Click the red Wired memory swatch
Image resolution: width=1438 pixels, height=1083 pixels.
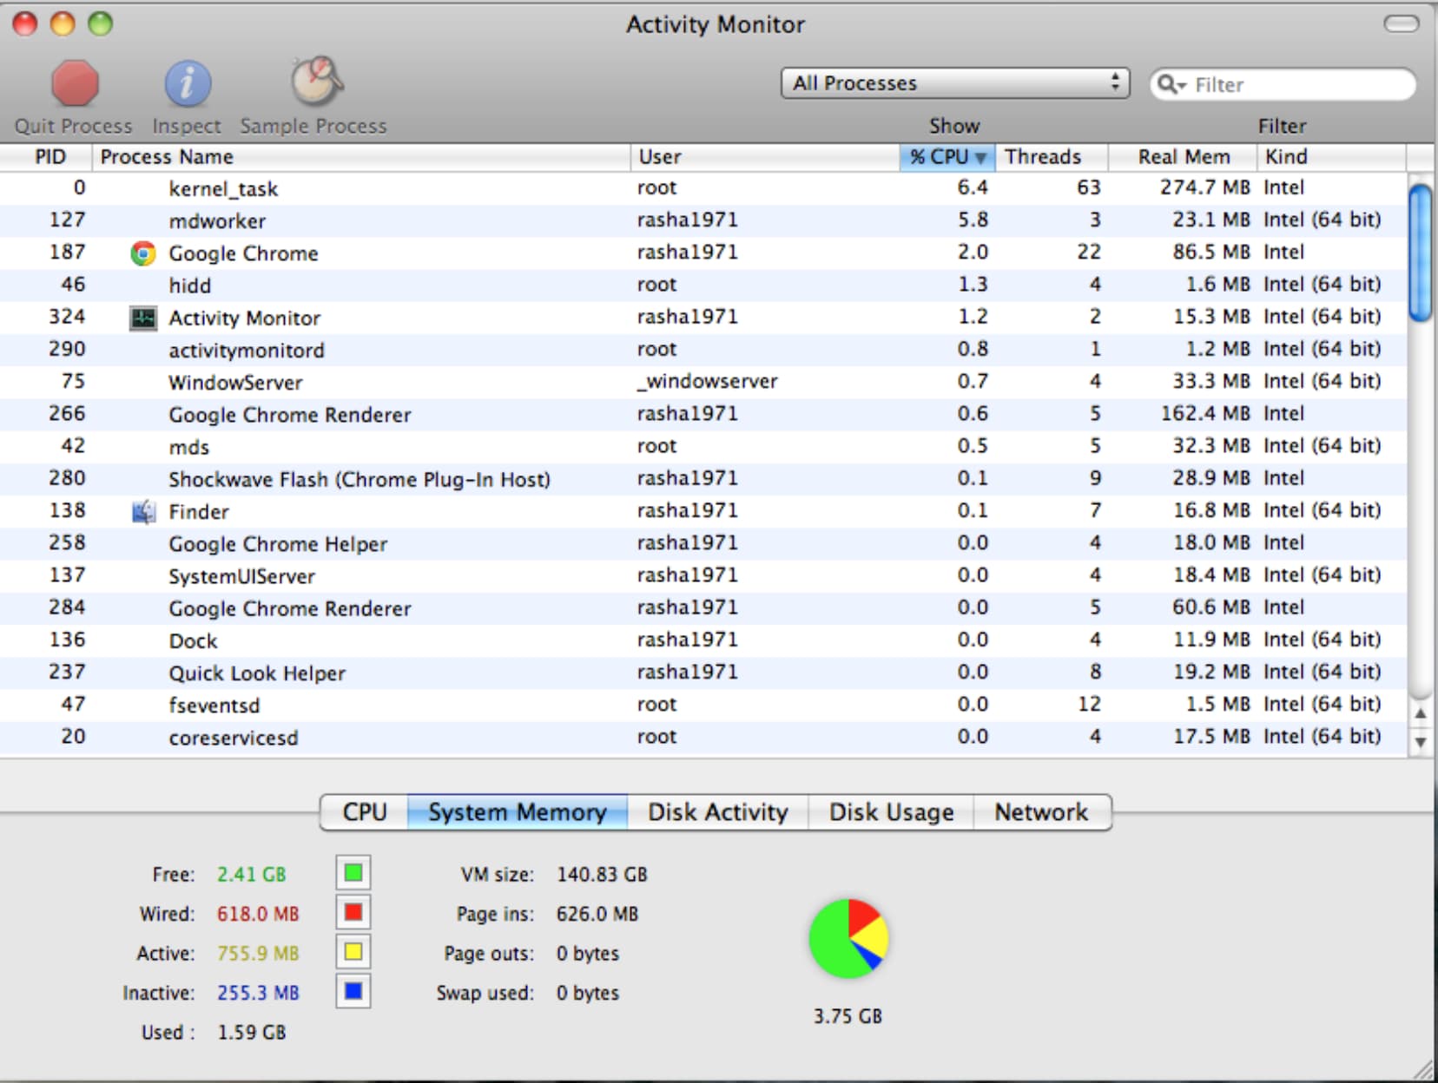pyautogui.click(x=353, y=913)
